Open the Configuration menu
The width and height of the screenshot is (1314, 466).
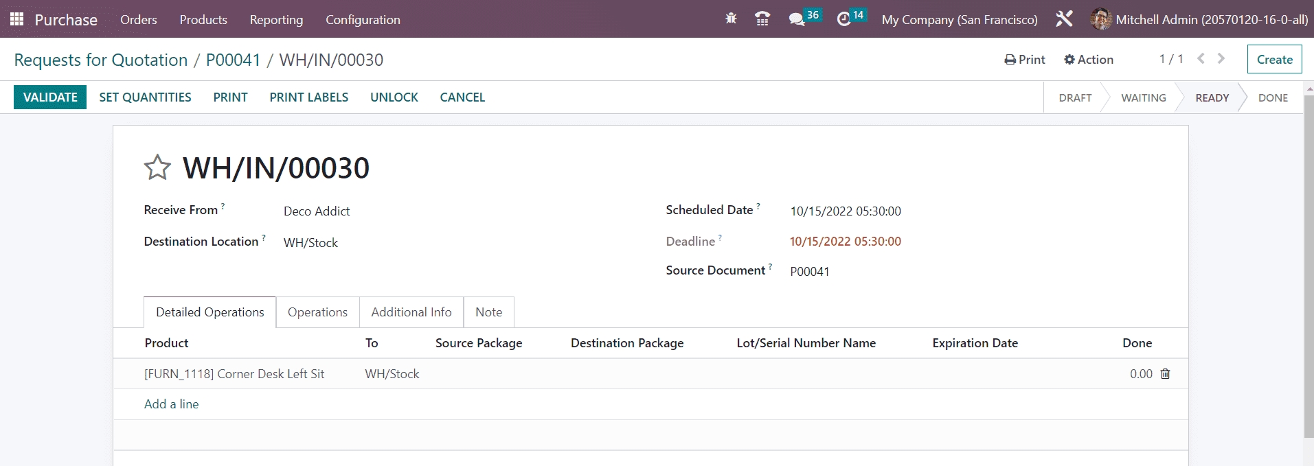pyautogui.click(x=363, y=20)
